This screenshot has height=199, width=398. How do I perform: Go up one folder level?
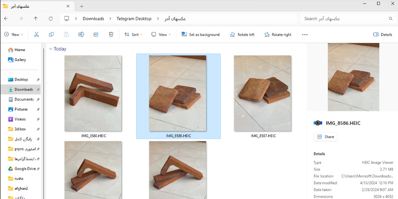(36, 19)
